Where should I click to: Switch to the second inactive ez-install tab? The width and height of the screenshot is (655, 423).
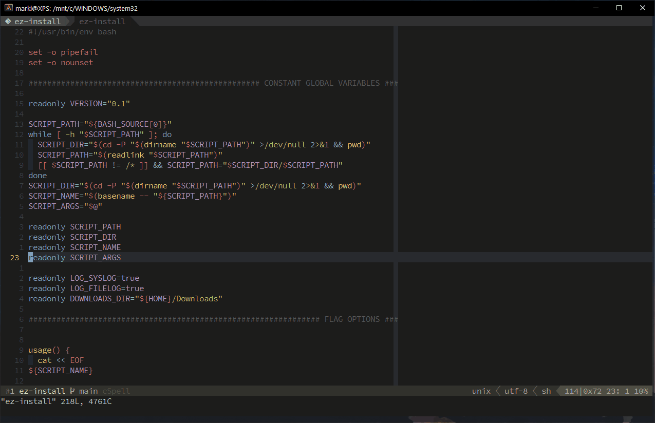(102, 22)
